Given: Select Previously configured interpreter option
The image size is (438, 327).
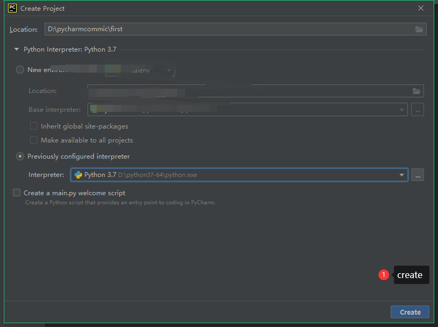Looking at the screenshot, I should [20, 156].
